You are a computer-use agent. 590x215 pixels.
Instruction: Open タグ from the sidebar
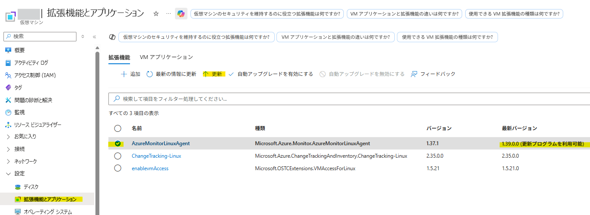coord(18,87)
